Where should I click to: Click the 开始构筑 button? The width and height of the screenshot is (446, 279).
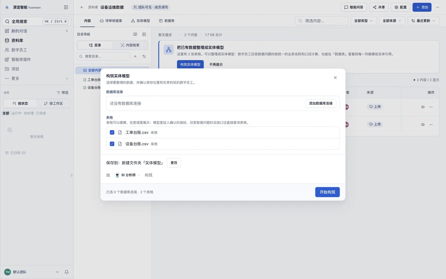click(x=328, y=192)
